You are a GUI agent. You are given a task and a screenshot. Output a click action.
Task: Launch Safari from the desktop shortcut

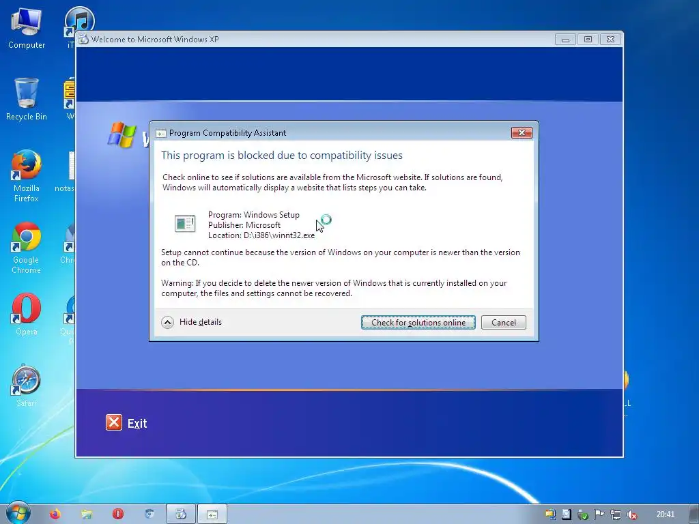tap(27, 386)
